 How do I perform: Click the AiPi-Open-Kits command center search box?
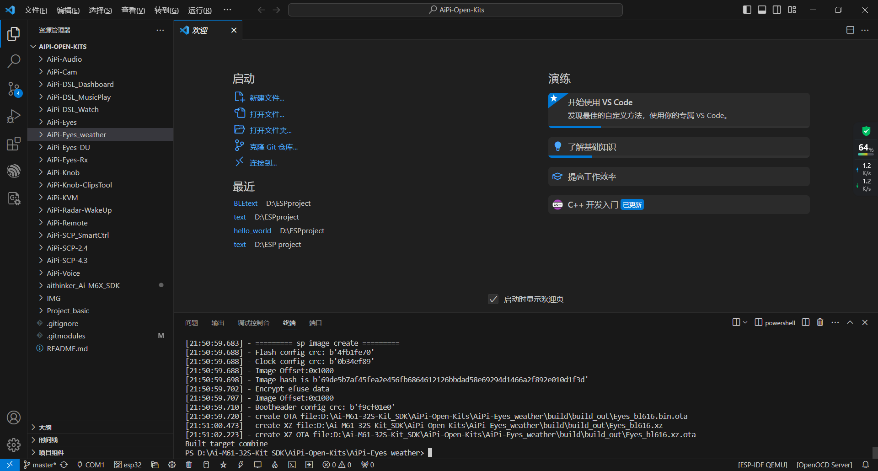click(x=455, y=10)
